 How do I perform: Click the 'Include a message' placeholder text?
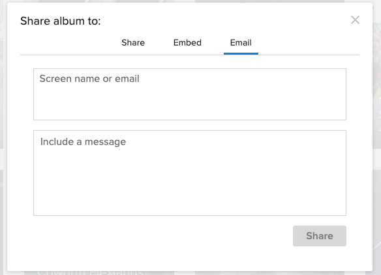[83, 142]
